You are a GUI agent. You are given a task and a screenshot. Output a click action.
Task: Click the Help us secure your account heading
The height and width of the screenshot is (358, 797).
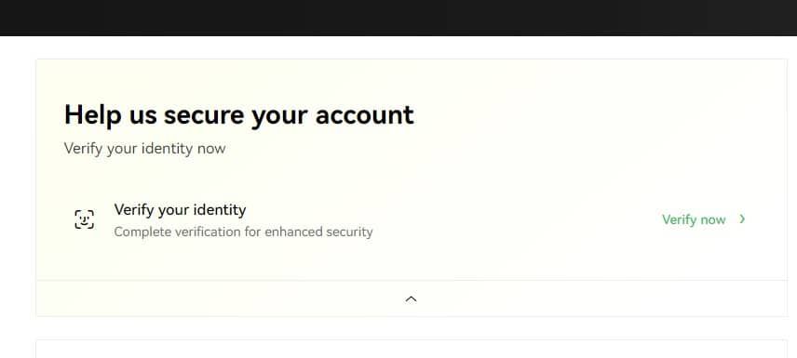click(x=239, y=114)
